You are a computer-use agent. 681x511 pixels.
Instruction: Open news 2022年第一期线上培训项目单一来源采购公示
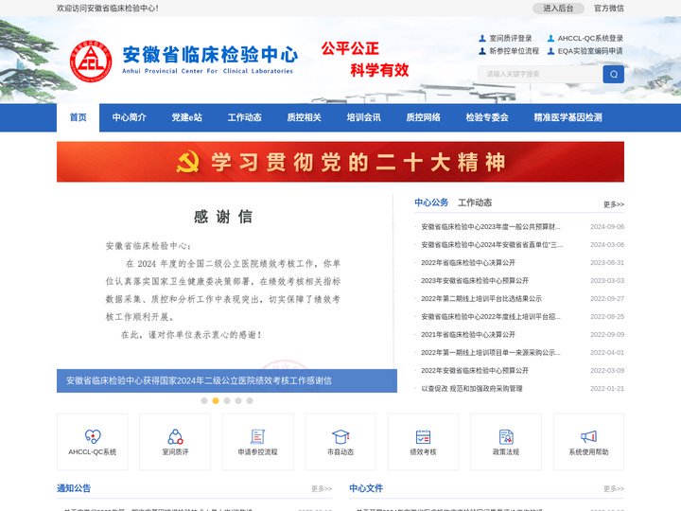[x=491, y=352]
